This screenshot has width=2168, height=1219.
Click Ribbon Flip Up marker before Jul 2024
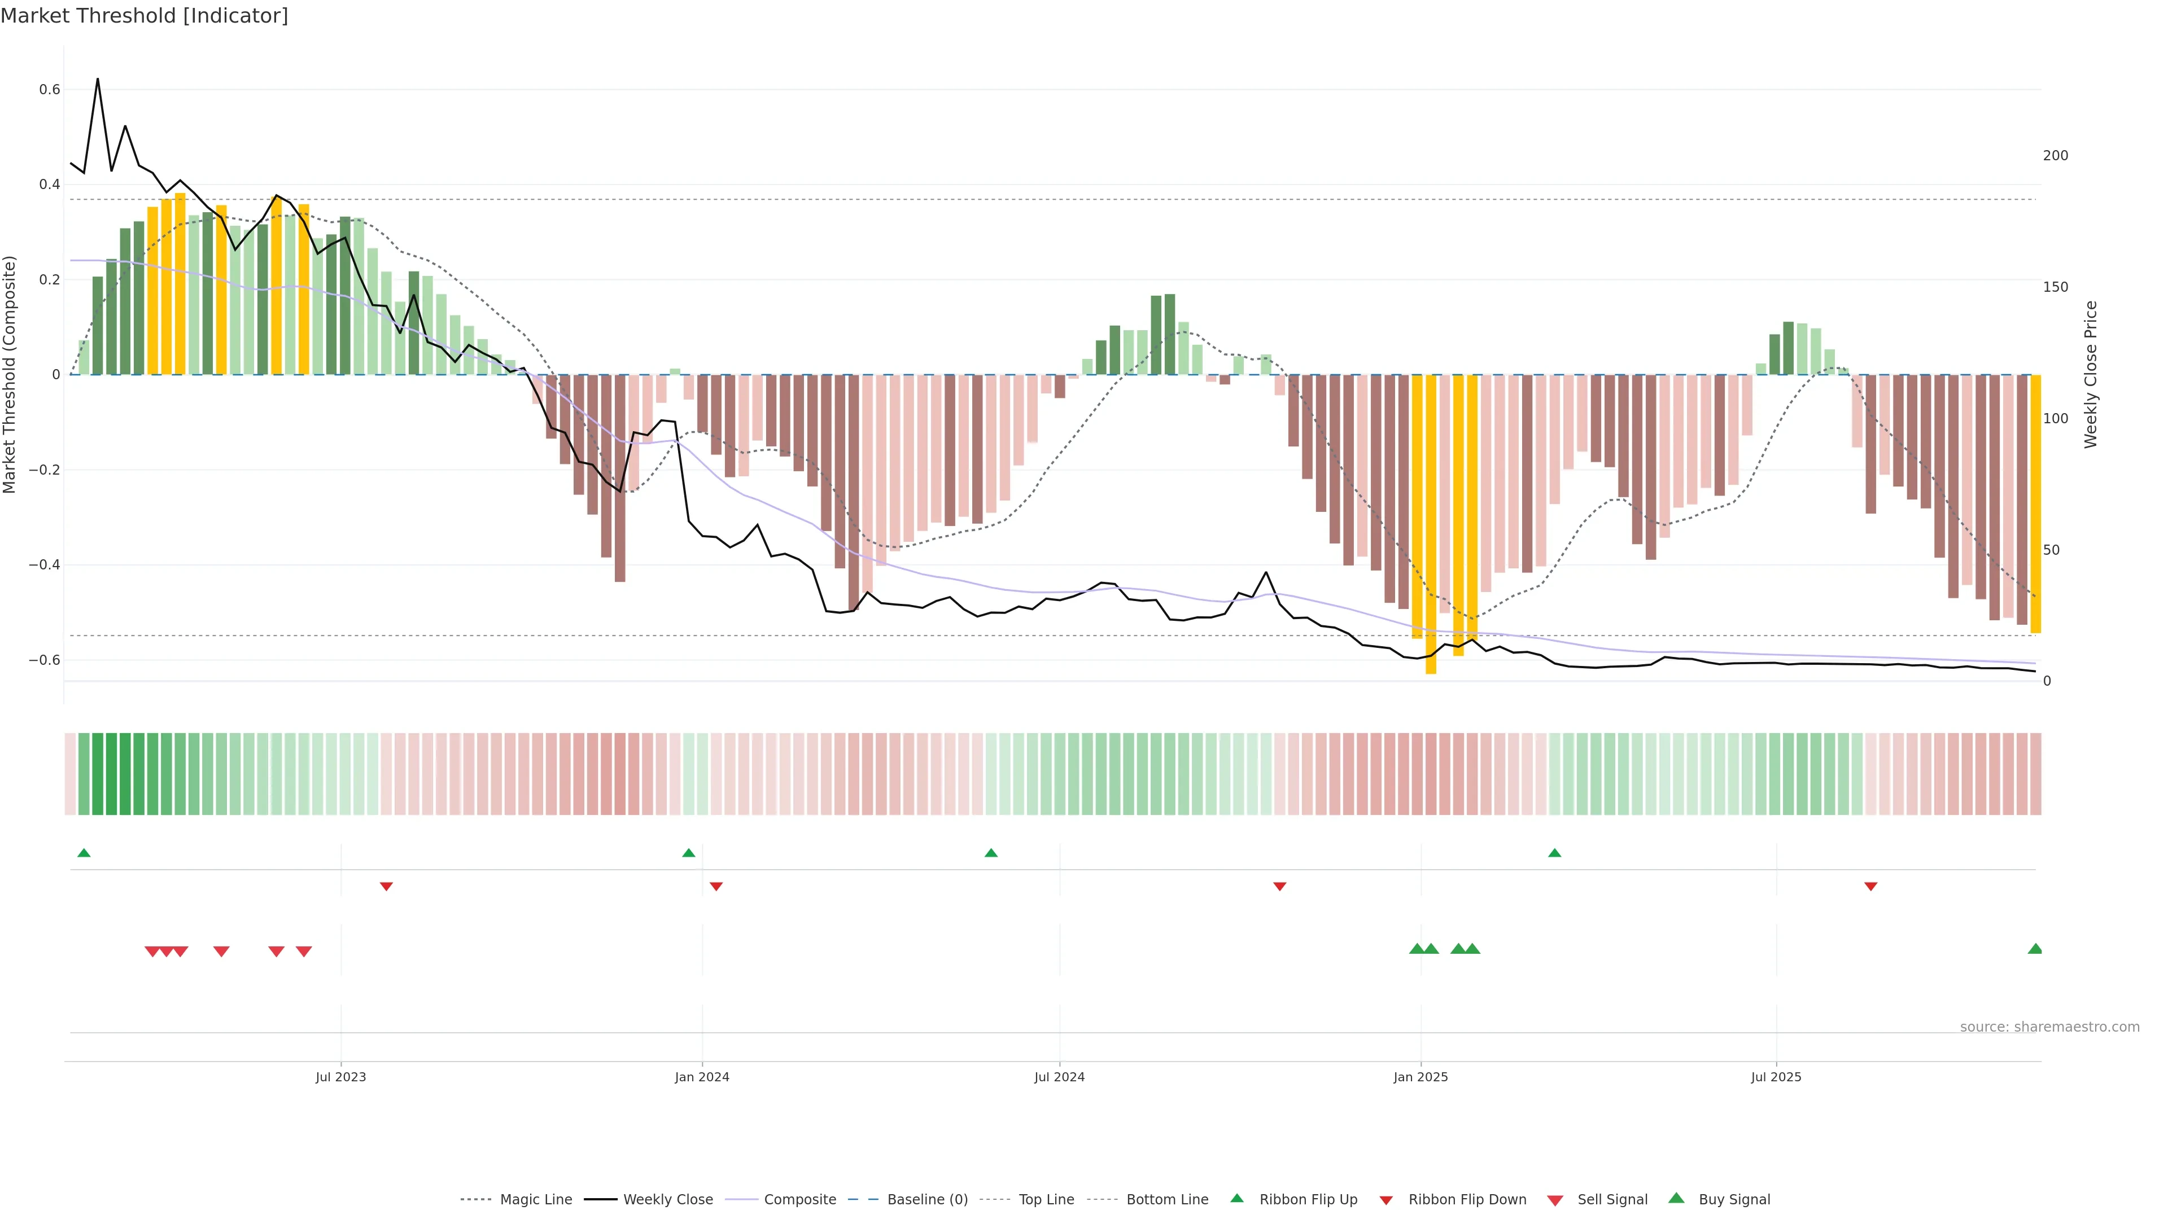coord(991,853)
